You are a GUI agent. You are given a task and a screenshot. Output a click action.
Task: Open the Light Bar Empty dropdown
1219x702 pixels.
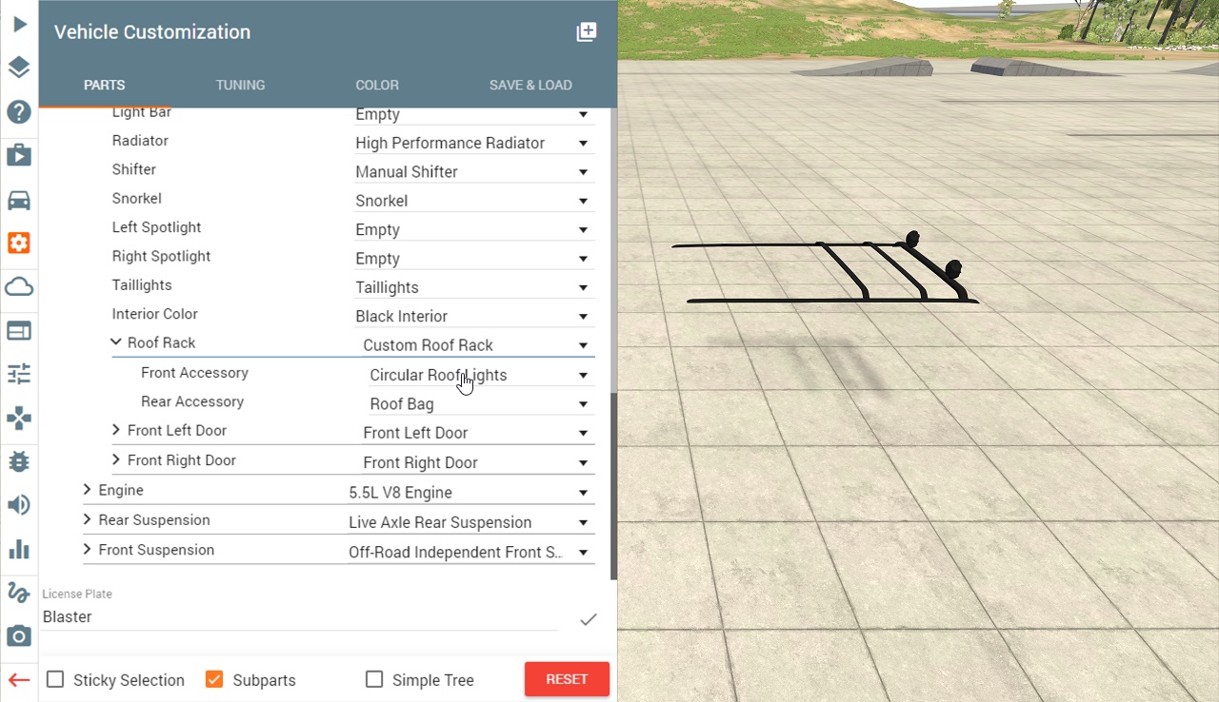pos(474,114)
